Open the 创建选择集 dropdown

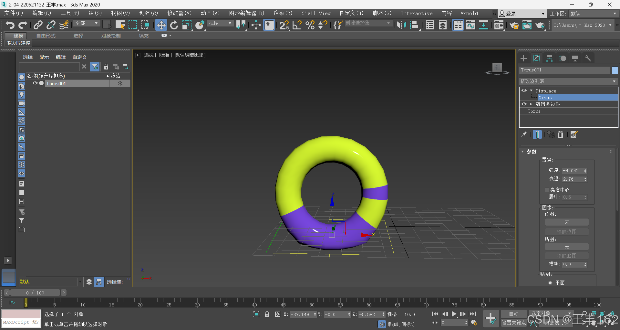[x=368, y=23]
